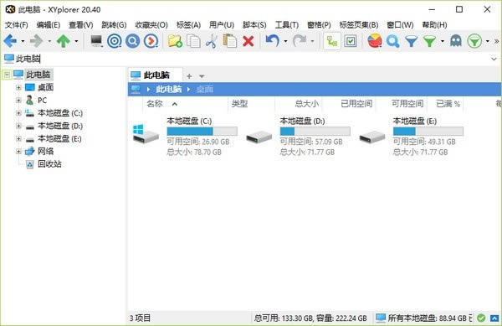Click the E: drive disk icon

pyautogui.click(x=372, y=137)
